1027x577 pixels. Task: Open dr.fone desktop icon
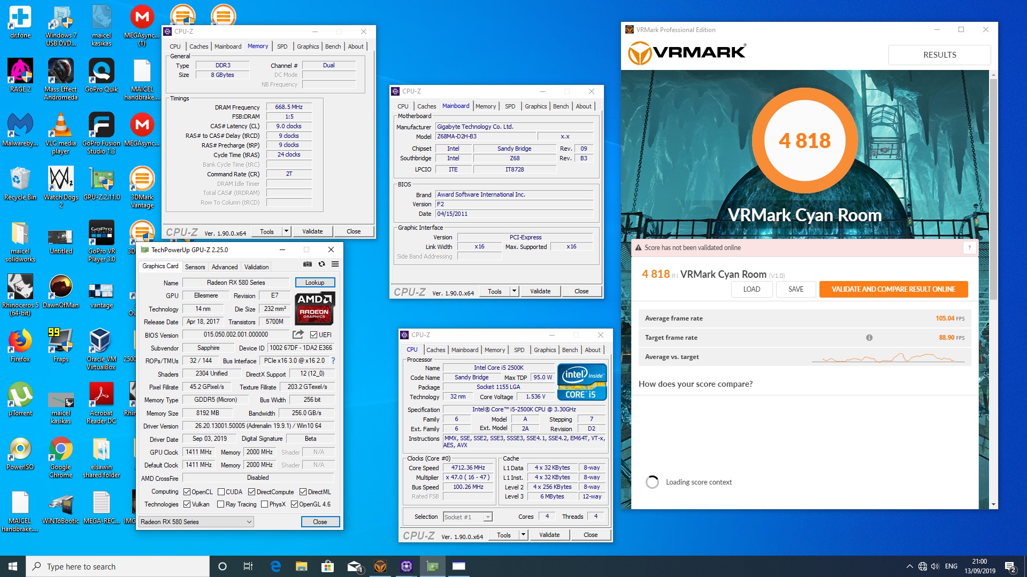20,22
